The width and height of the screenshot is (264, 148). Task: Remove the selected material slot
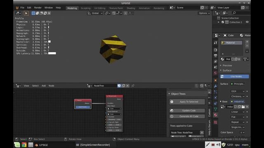pyautogui.click(x=247, y=46)
